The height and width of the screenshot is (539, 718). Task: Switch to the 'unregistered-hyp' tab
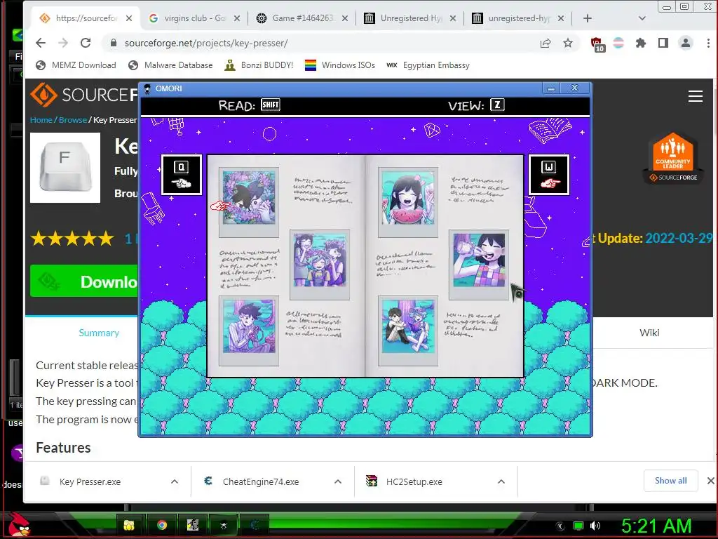519,18
